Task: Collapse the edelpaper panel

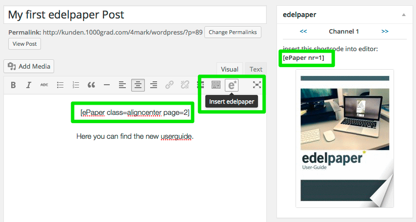Action: tap(403, 15)
